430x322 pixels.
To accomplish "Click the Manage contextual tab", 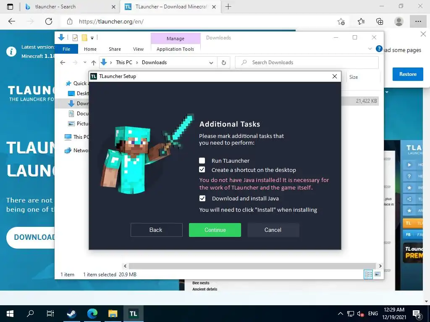I will tap(176, 38).
